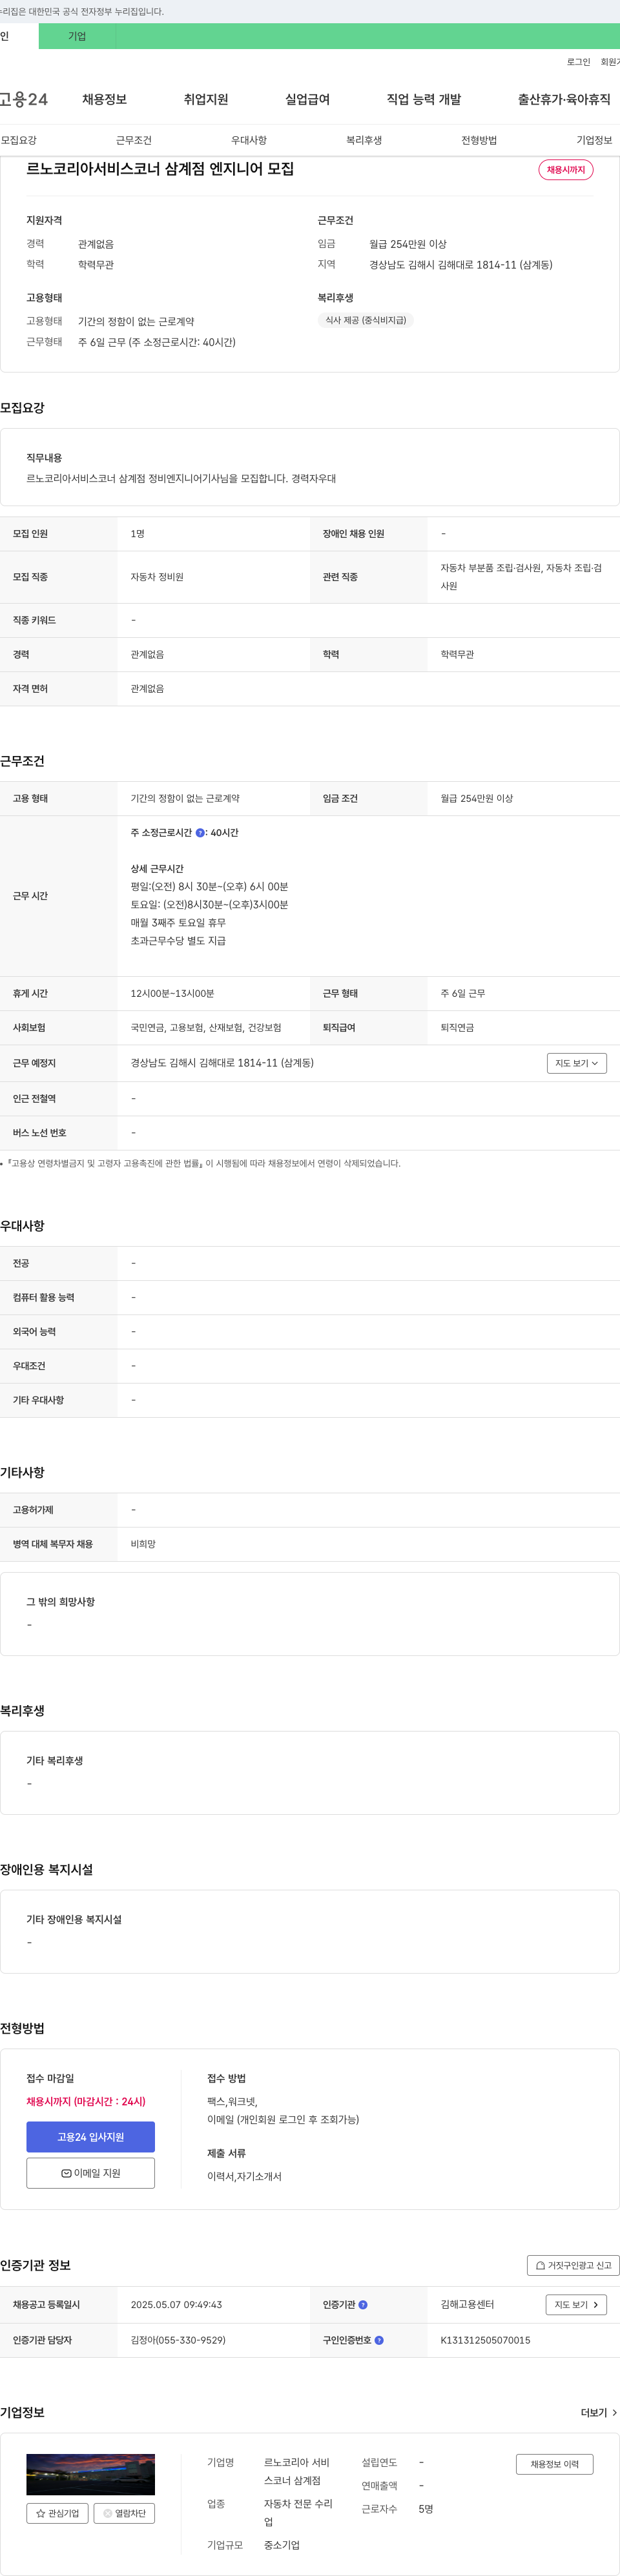Click the 채용시까지 (마감시간 : 24시) deadline text
The height and width of the screenshot is (2576, 620).
tap(86, 2102)
